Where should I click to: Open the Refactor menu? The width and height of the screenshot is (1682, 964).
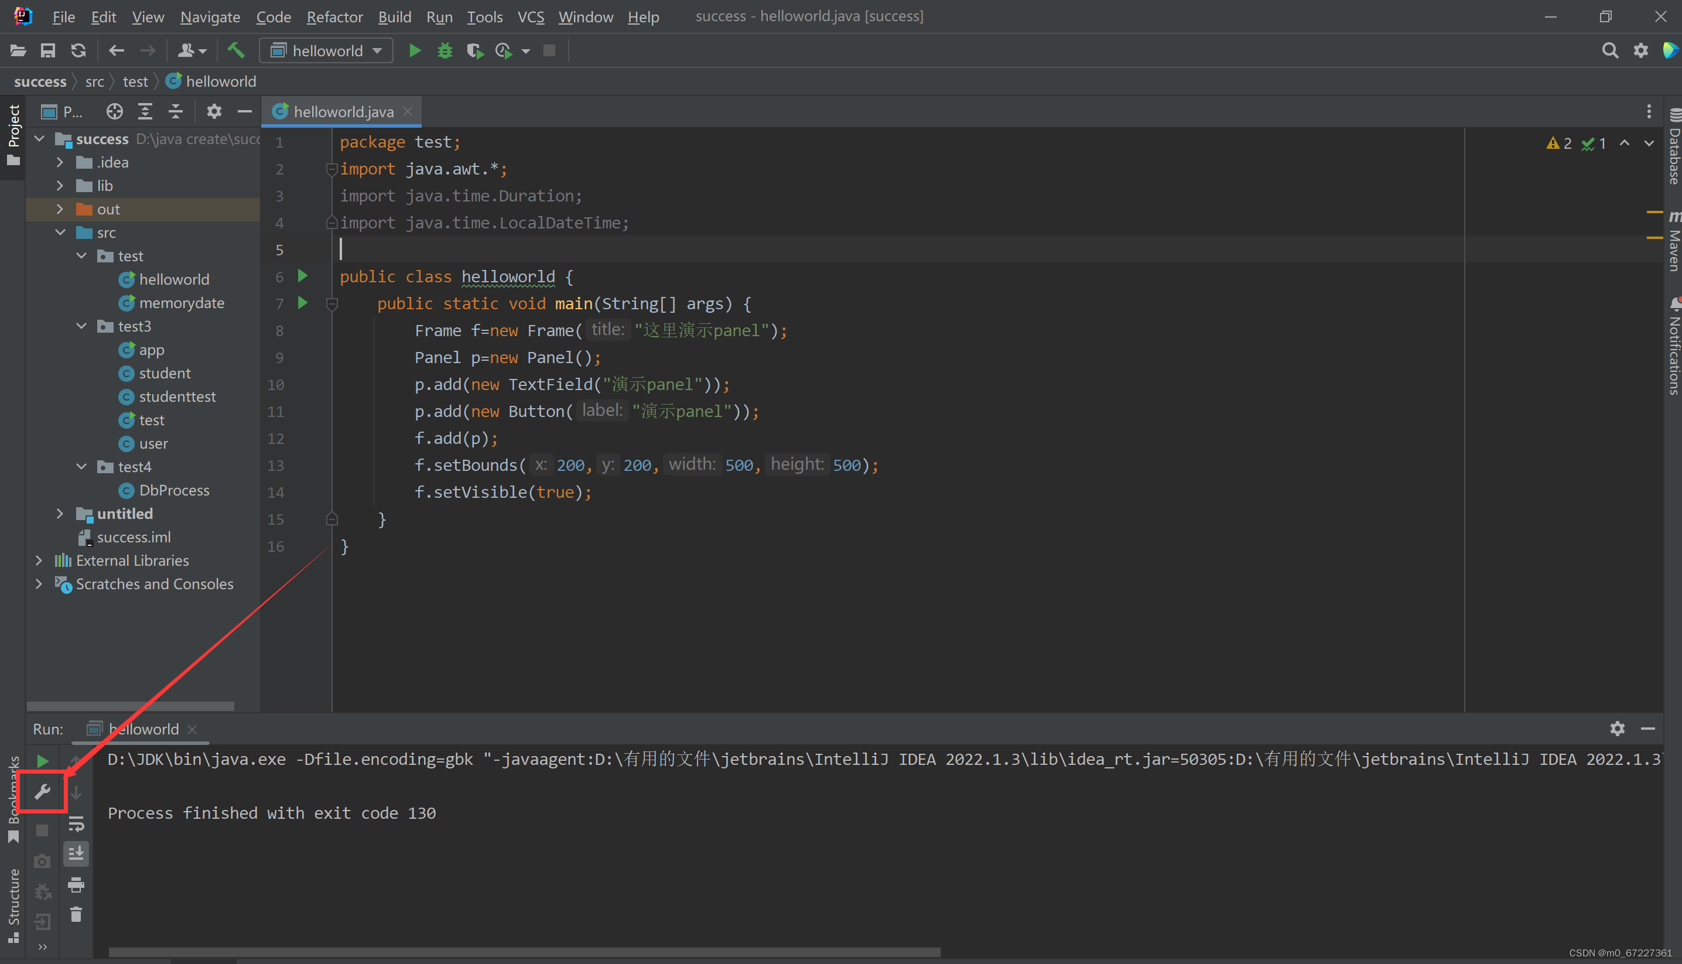click(x=334, y=16)
